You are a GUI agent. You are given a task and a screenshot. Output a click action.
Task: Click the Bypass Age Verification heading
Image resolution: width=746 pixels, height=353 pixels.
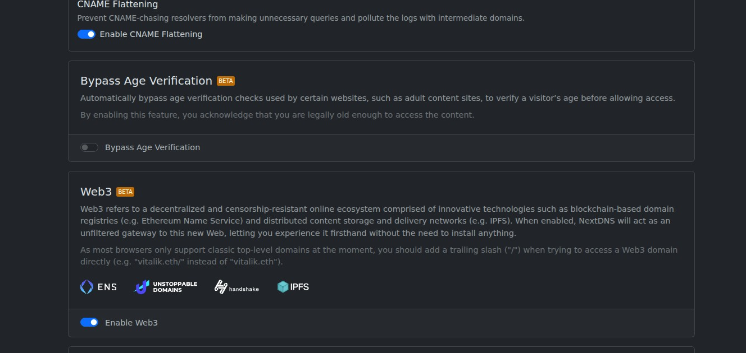147,80
